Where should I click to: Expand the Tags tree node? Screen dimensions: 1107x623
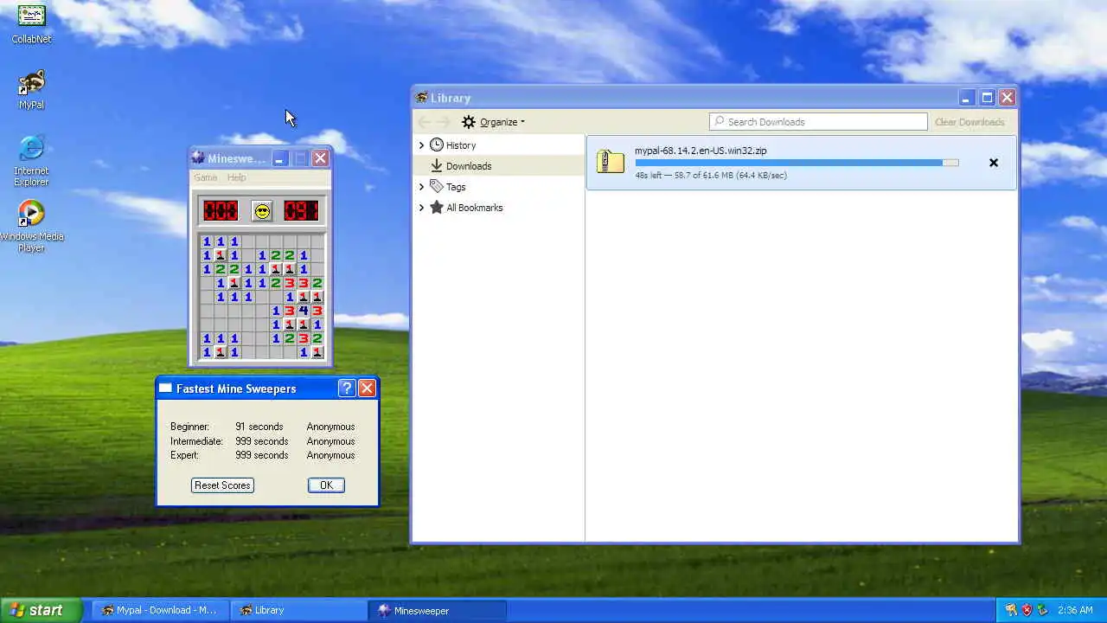[x=421, y=187]
